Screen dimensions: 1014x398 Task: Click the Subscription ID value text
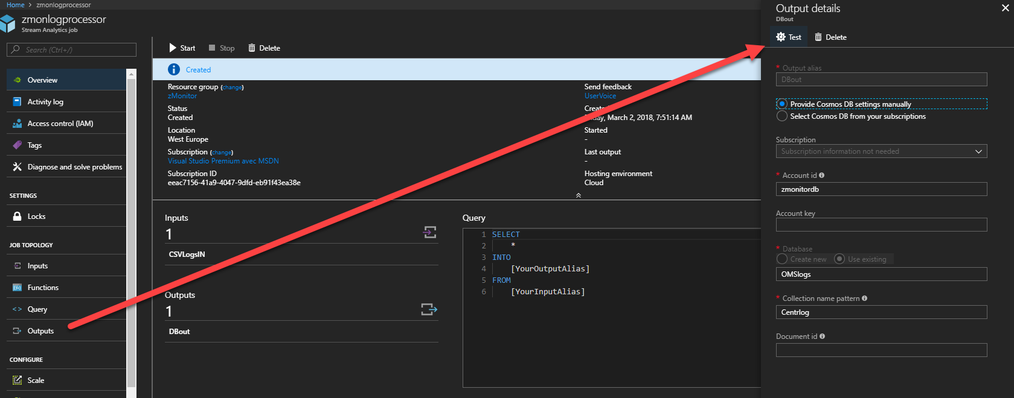(234, 183)
